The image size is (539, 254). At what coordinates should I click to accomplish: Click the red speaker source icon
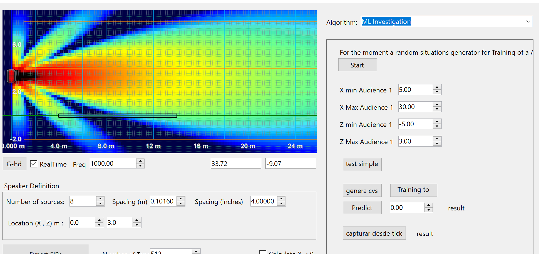click(x=11, y=76)
